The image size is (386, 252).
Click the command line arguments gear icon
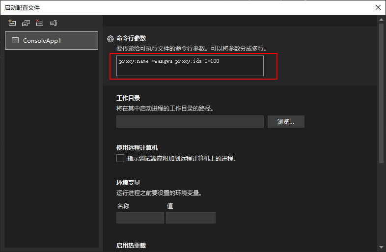[110, 38]
